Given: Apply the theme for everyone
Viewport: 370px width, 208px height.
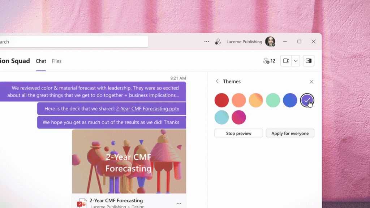Looking at the screenshot, I should click(290, 133).
